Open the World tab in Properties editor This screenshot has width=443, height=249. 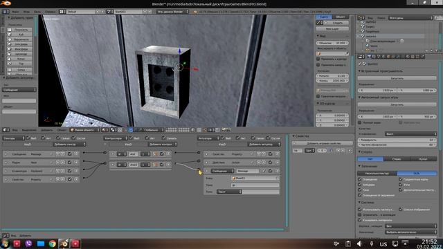point(383,57)
